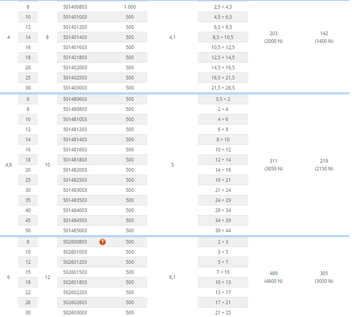Select the 311 (3050 N) strength value
Viewport: 352px width, 317px height.
[x=274, y=165]
